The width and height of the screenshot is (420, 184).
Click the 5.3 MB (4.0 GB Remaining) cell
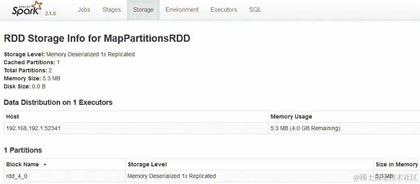pos(305,128)
